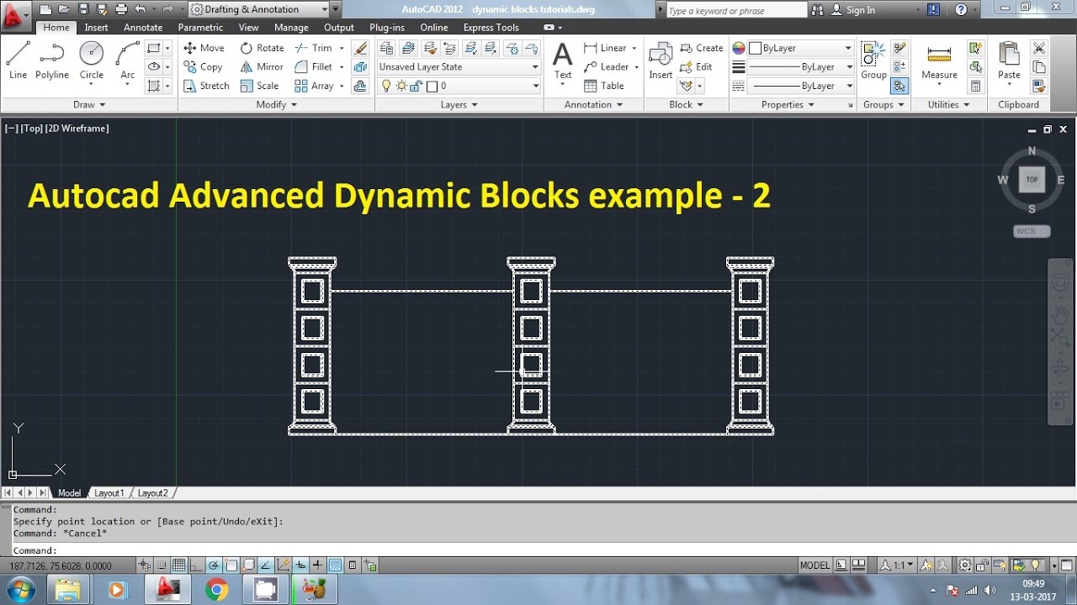The height and width of the screenshot is (605, 1077).
Task: Toggle Object Snap Tracking in status bar
Action: point(265,565)
